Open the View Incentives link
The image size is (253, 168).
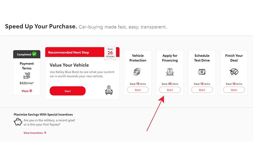[x=35, y=133]
